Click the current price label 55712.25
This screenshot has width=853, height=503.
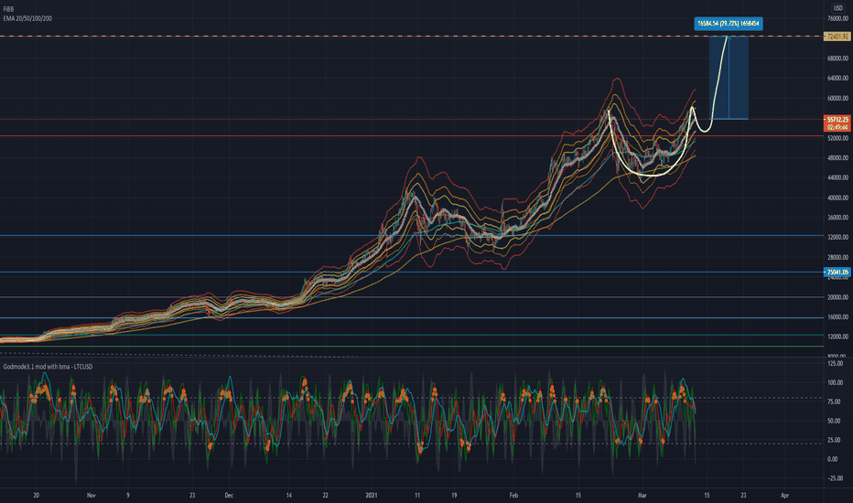coord(837,120)
